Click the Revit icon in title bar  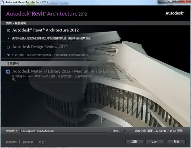(x=3, y=2)
